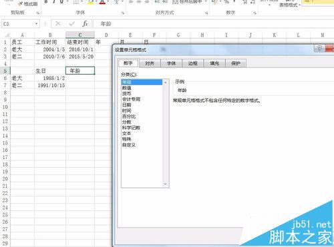Click the formula bar cancel X icon

[x=58, y=23]
